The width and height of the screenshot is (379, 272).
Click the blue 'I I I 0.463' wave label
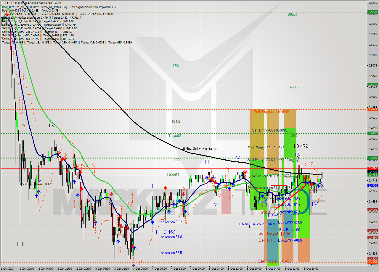click(166, 232)
